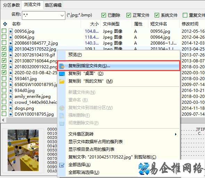The image size is (205, 178).
Task: Switch to the 浏览文件 tab
Action: point(32,5)
